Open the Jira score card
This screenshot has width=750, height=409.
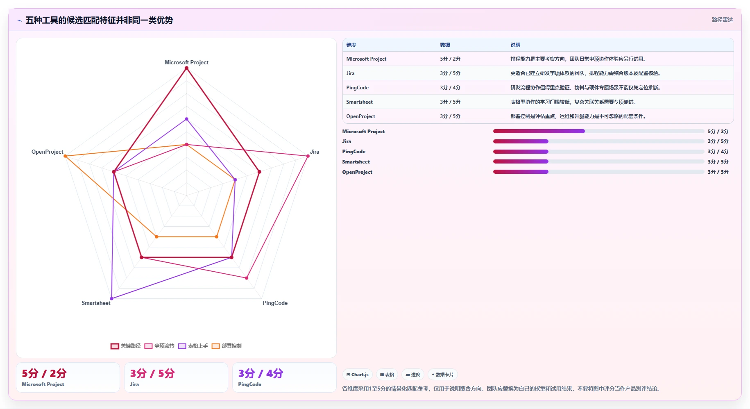point(176,377)
